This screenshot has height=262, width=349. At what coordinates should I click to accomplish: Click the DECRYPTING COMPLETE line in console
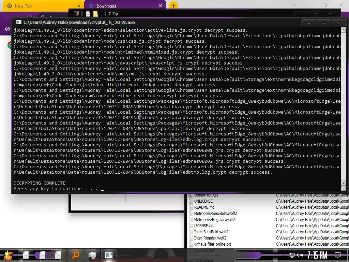[40, 183]
